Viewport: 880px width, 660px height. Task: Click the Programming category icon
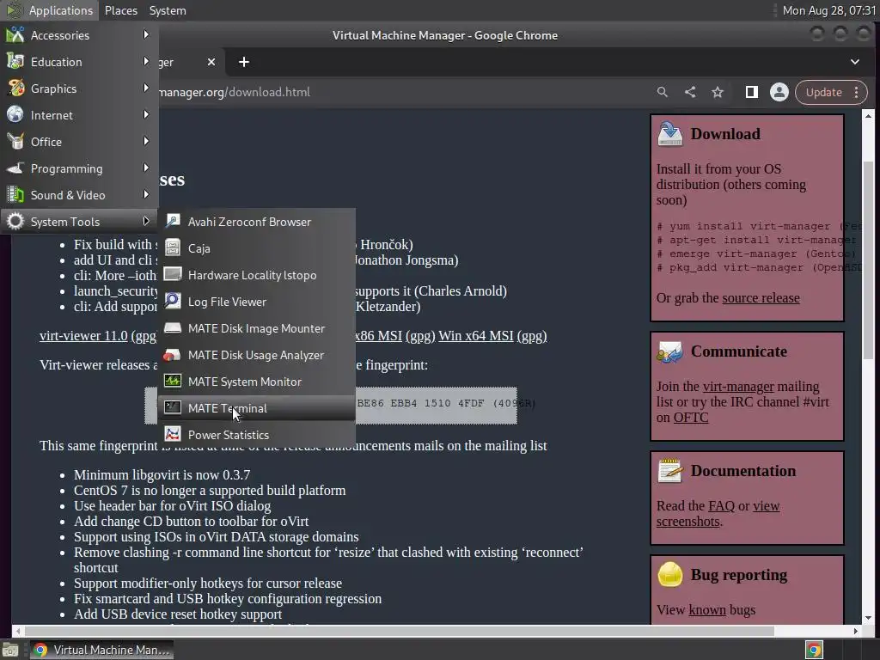coord(15,168)
